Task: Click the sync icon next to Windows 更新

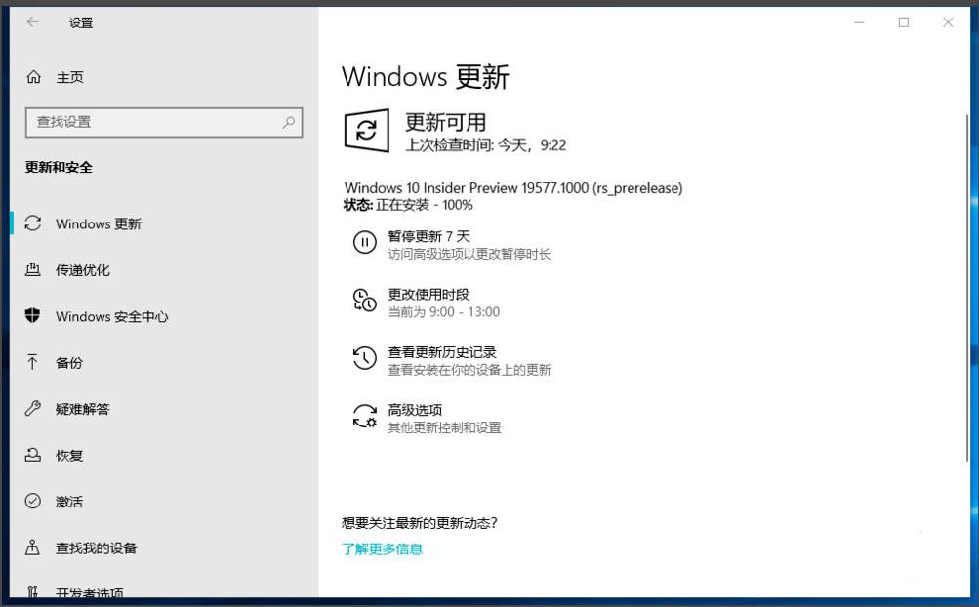Action: tap(33, 223)
